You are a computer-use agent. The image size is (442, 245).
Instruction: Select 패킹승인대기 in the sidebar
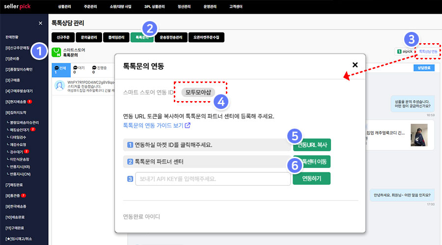19,129
